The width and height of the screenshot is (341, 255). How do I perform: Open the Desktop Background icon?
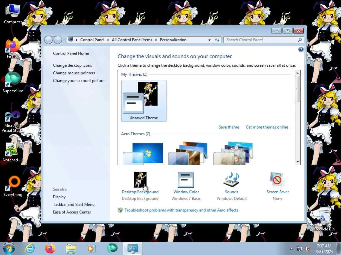140,180
